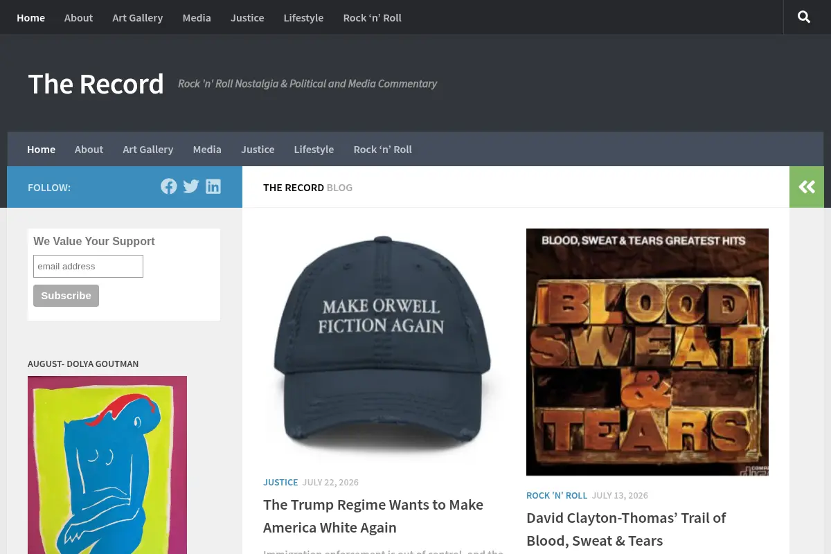Open About in the top dark menu
831x554 pixels.
[x=78, y=17]
